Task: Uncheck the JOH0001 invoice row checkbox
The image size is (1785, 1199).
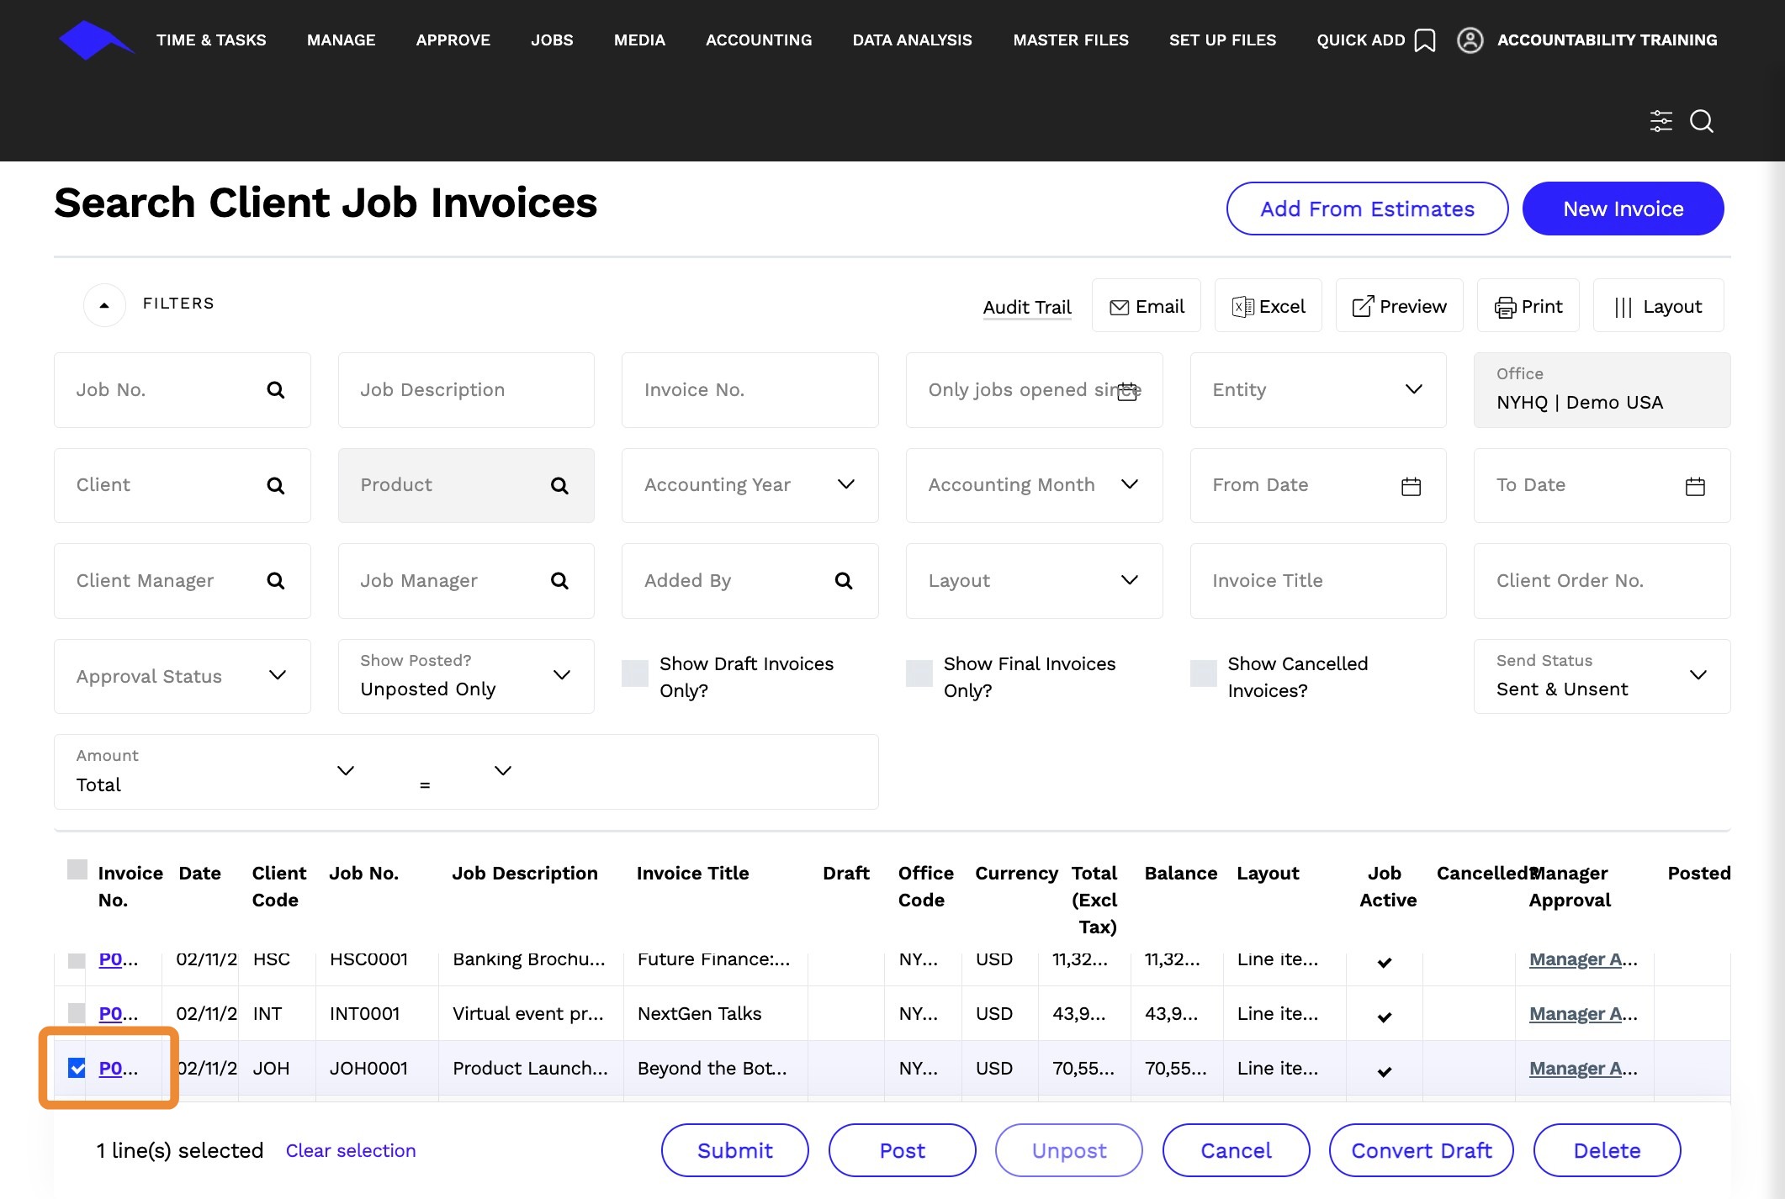Action: tap(77, 1068)
